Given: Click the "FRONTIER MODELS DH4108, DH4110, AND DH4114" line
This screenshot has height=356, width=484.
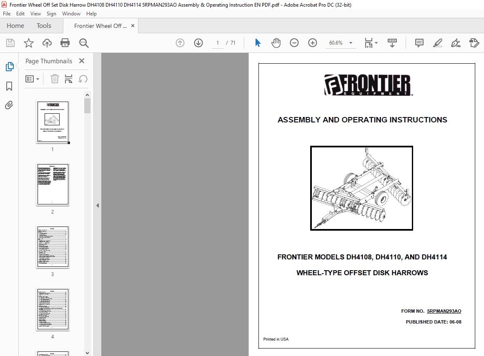Looking at the screenshot, I should point(362,257).
